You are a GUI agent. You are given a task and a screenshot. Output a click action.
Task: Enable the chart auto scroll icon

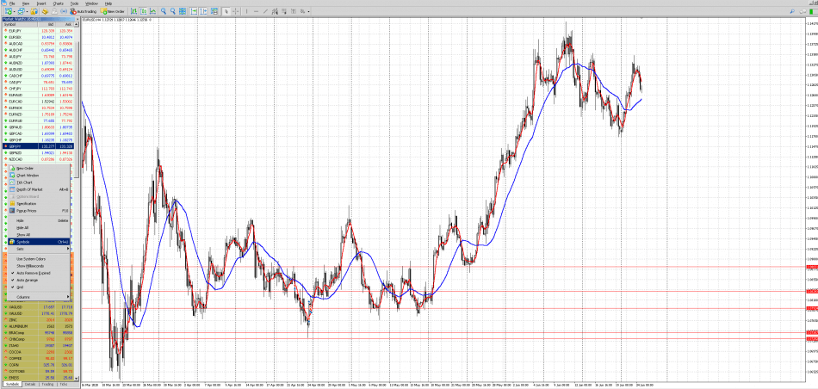point(195,11)
